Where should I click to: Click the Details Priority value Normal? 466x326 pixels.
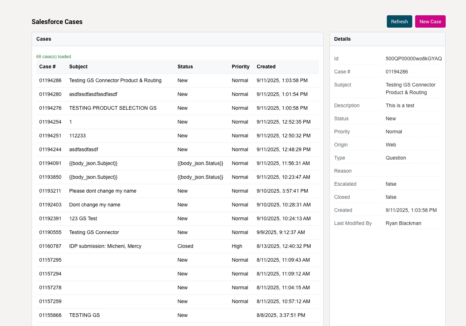[x=394, y=132]
